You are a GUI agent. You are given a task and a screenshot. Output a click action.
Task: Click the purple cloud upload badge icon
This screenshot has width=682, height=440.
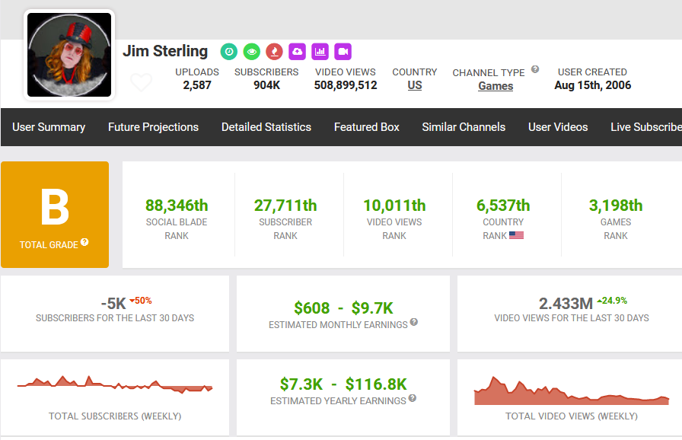click(297, 52)
